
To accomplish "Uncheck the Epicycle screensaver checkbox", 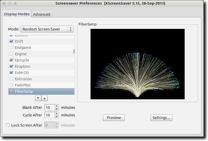I will [11, 60].
